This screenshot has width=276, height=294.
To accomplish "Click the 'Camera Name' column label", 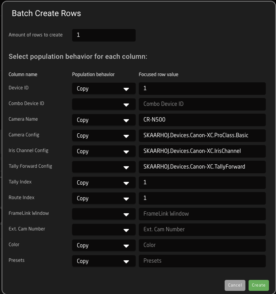I will click(x=23, y=119).
